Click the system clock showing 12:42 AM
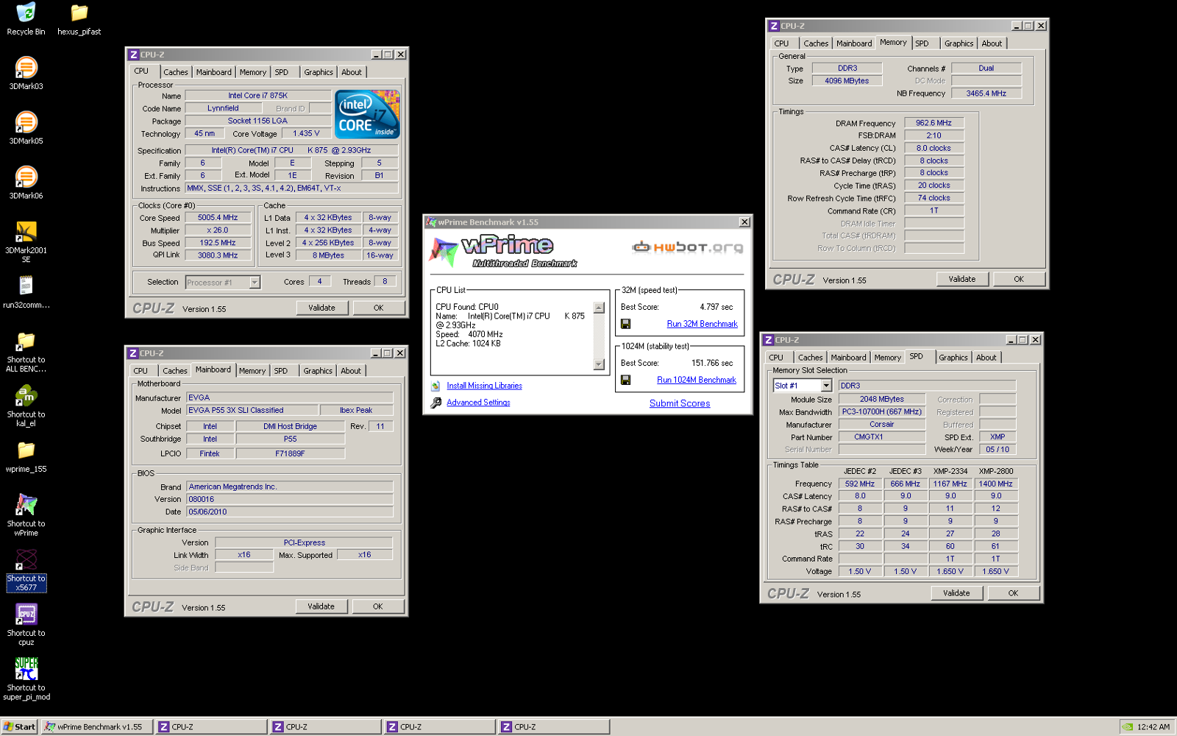 [x=1153, y=727]
